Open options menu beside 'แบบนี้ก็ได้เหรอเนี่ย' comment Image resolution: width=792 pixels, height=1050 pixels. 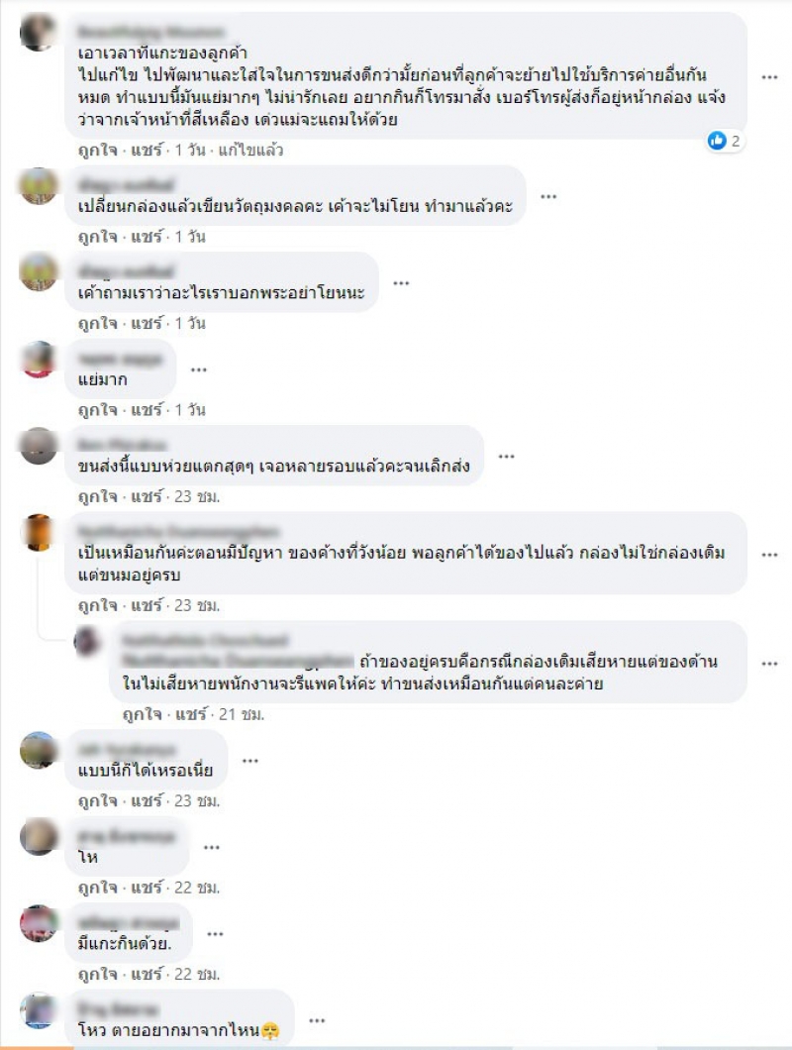(x=250, y=761)
